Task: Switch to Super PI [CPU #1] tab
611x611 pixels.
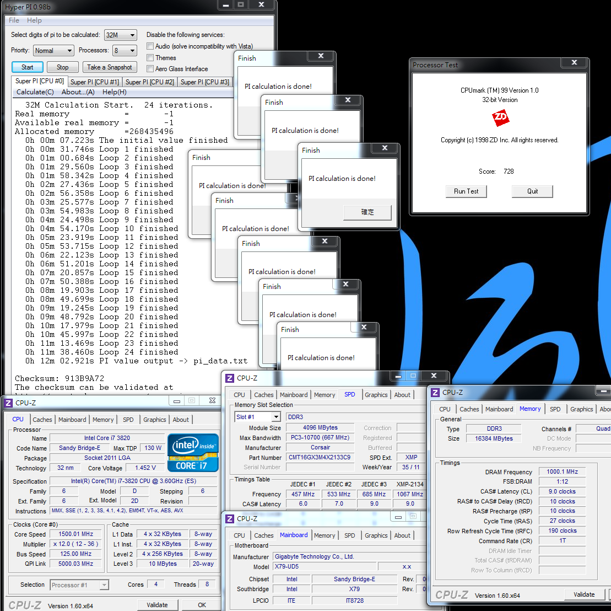Action: point(95,82)
